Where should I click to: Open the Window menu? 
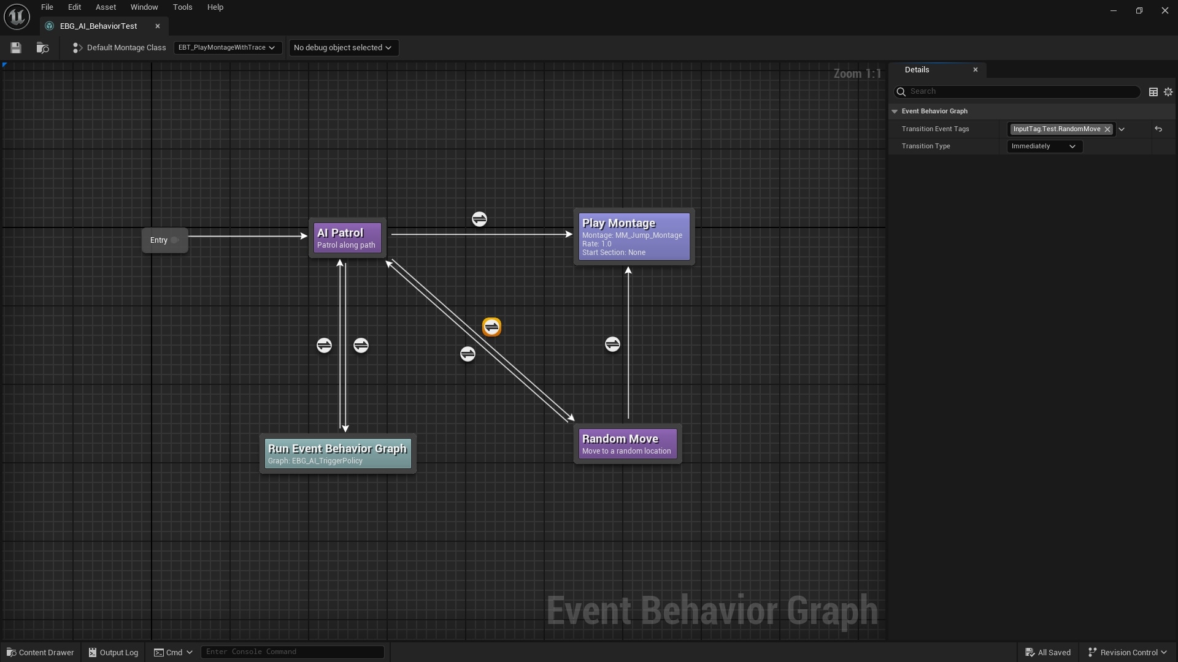tap(144, 7)
